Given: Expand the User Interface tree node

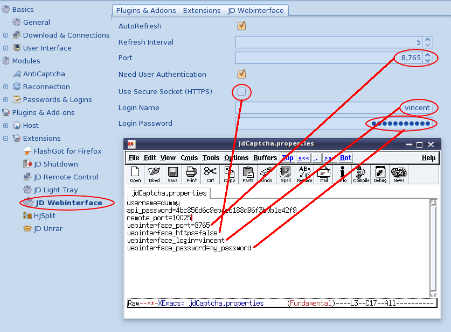Looking at the screenshot, I should pyautogui.click(x=5, y=48).
